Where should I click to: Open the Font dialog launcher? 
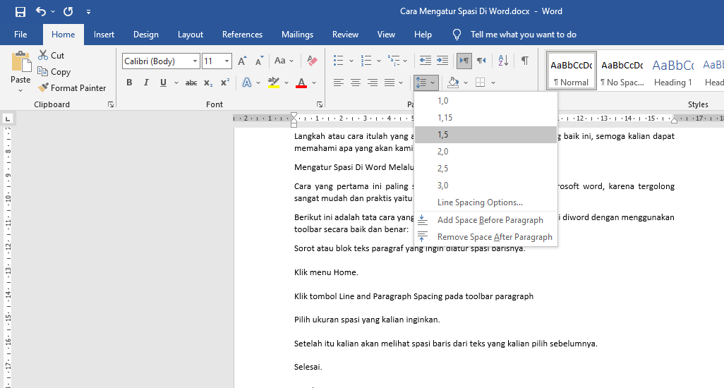(320, 104)
